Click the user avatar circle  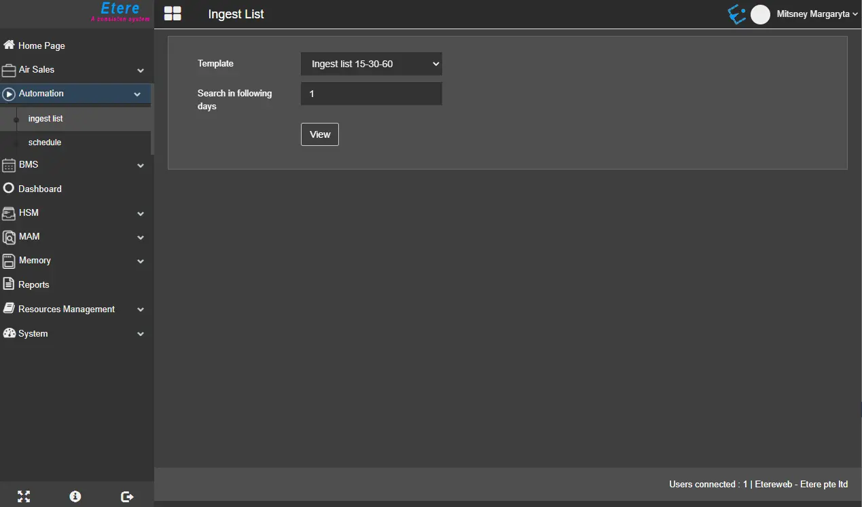pyautogui.click(x=760, y=14)
